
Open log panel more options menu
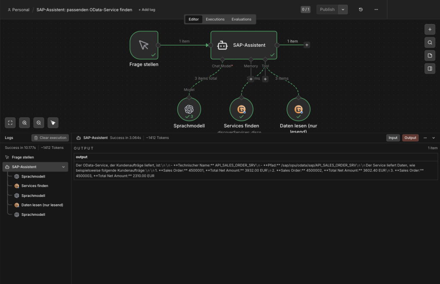tap(425, 138)
